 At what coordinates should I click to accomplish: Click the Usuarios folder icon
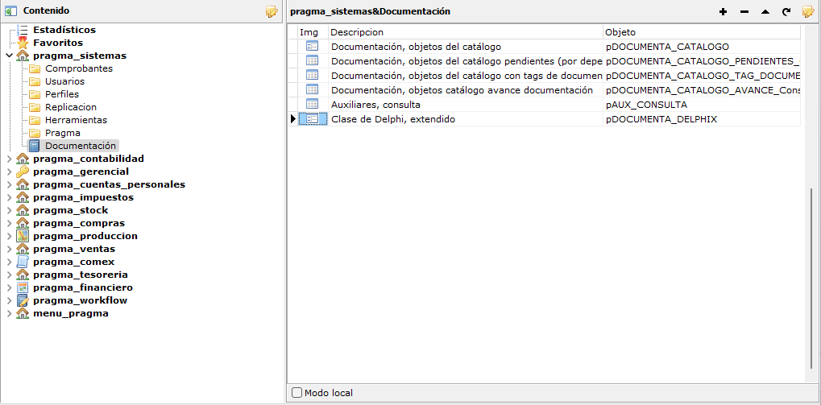point(35,81)
